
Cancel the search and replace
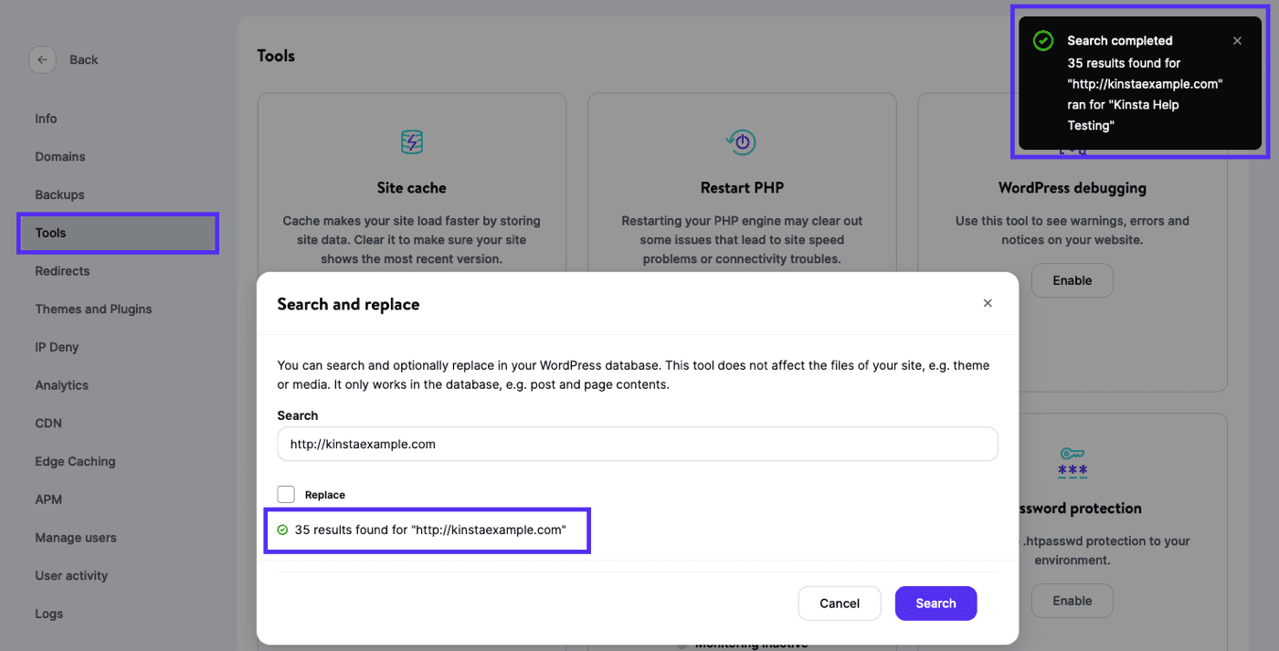[840, 604]
